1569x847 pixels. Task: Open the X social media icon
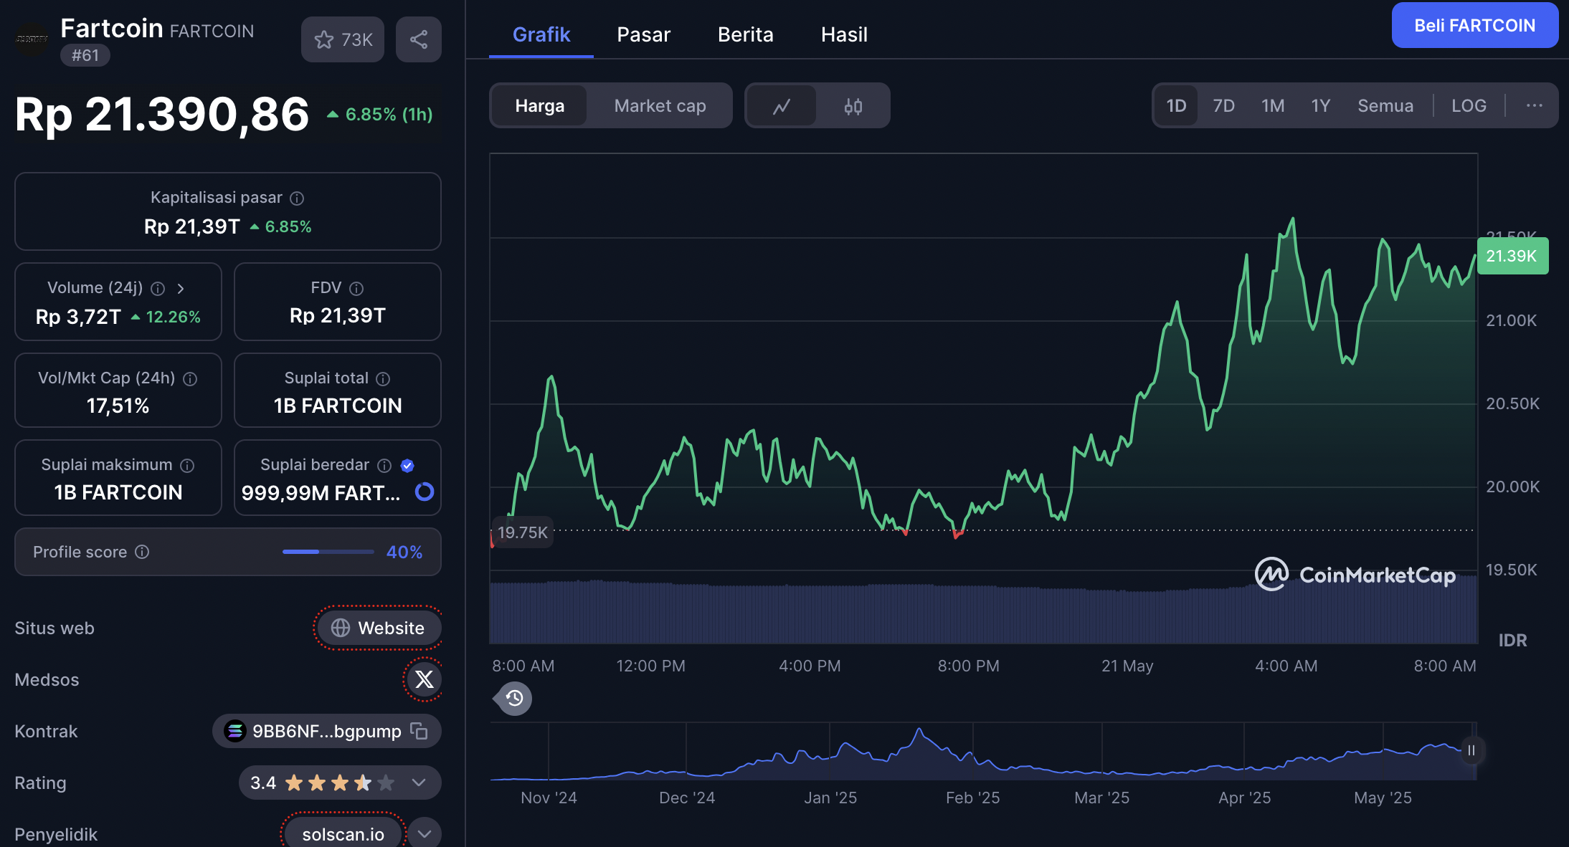point(424,679)
